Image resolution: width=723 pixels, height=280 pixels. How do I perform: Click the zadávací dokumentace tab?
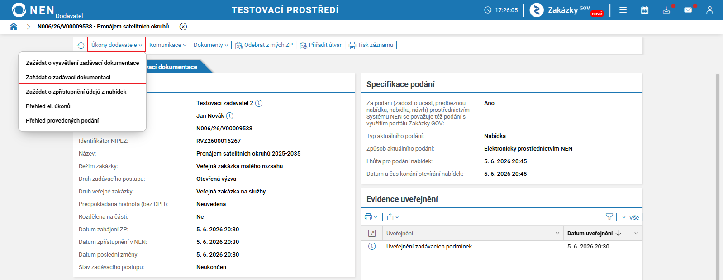172,67
